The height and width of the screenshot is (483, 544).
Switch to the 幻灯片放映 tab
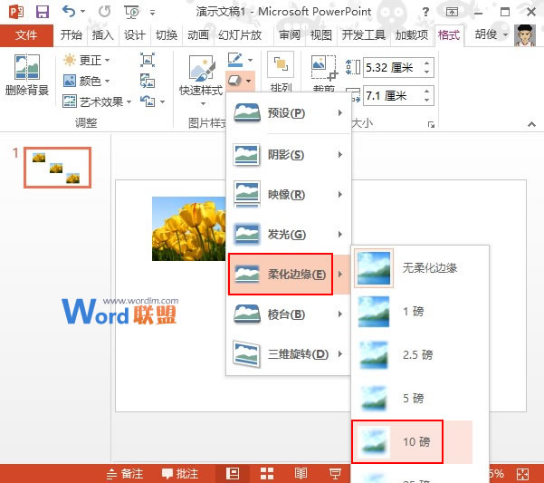(240, 34)
